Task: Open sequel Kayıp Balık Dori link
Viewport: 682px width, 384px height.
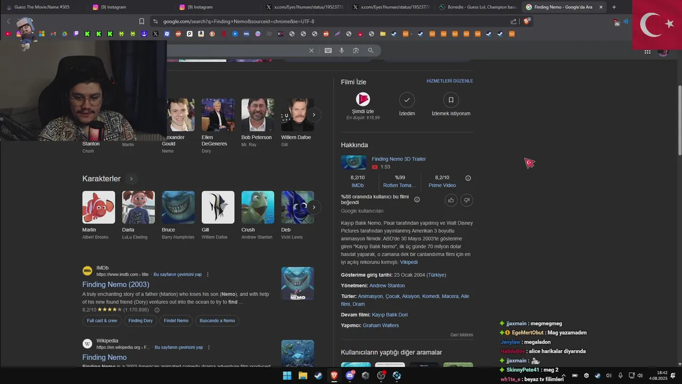Action: coord(389,315)
